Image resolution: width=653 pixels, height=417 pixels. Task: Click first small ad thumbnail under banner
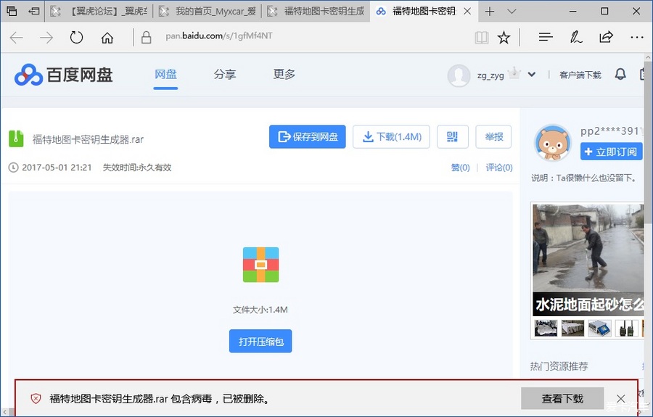coord(546,328)
